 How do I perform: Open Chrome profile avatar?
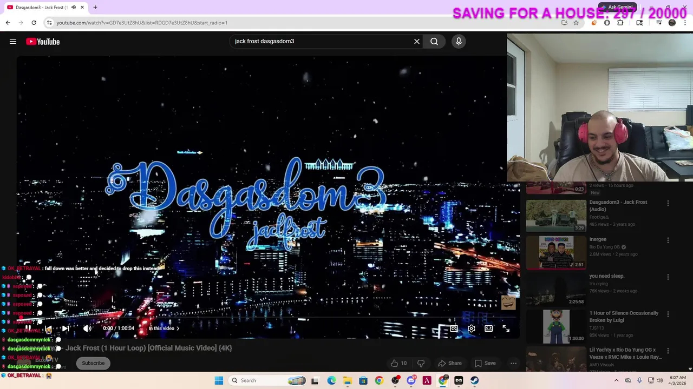[x=672, y=23]
